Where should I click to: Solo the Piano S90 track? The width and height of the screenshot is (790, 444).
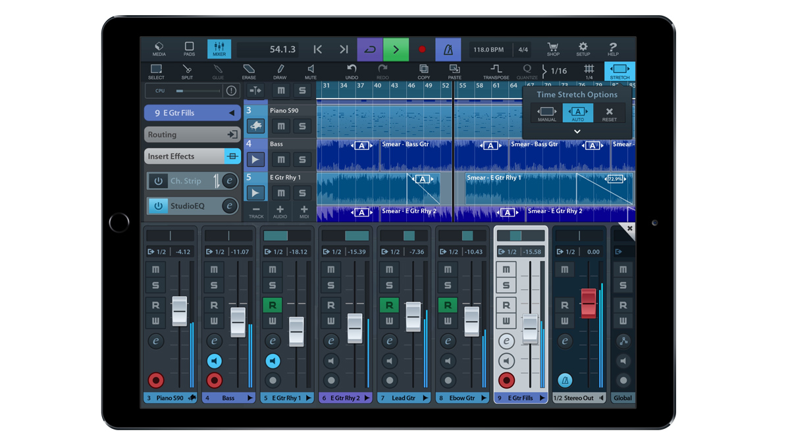click(303, 126)
